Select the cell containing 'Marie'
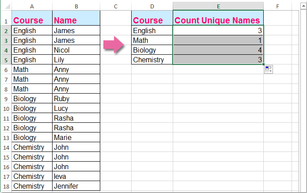 [x=76, y=137]
